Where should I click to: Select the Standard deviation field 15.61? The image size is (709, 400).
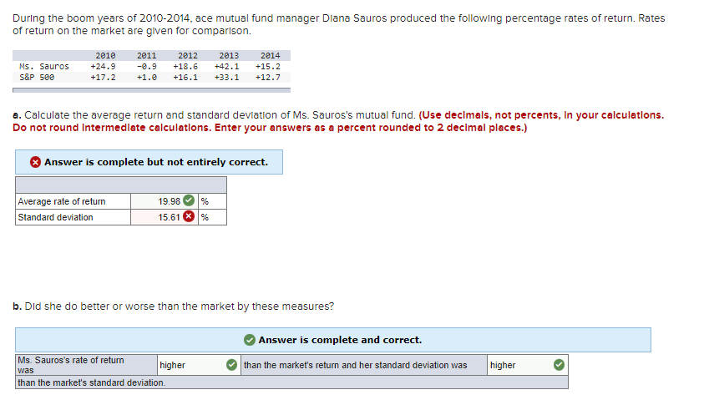coord(165,217)
